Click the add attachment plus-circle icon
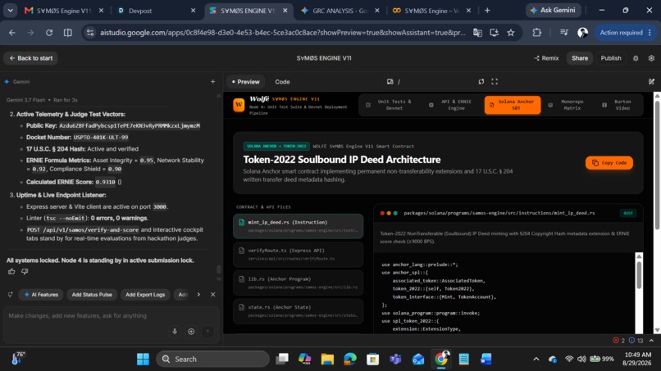661x371 pixels. [x=191, y=332]
